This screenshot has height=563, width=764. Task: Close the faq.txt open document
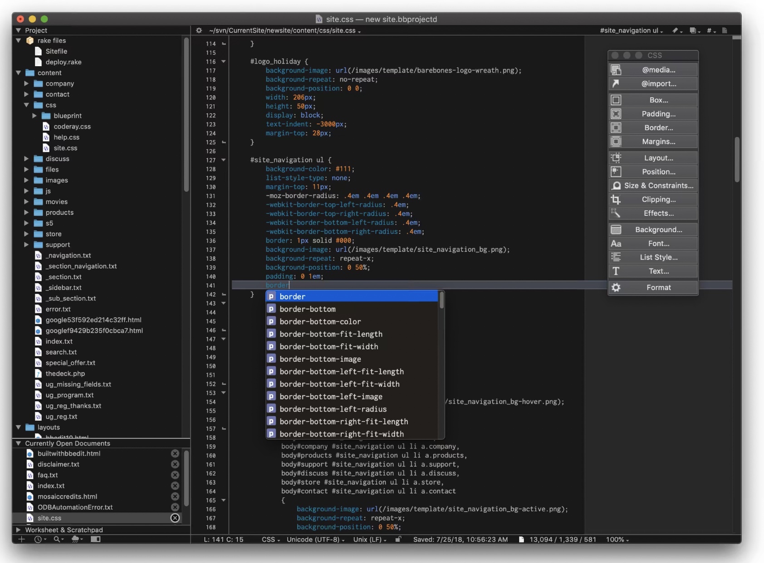pyautogui.click(x=175, y=475)
